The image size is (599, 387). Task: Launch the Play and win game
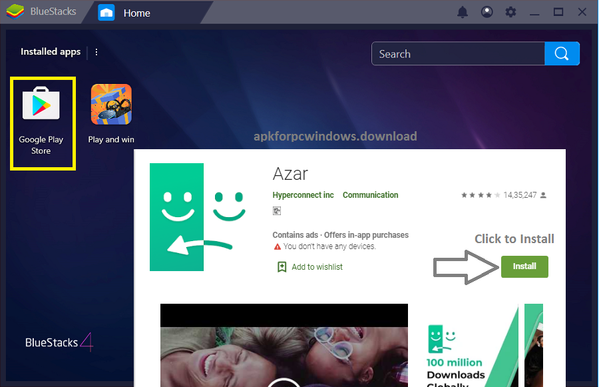pyautogui.click(x=110, y=104)
